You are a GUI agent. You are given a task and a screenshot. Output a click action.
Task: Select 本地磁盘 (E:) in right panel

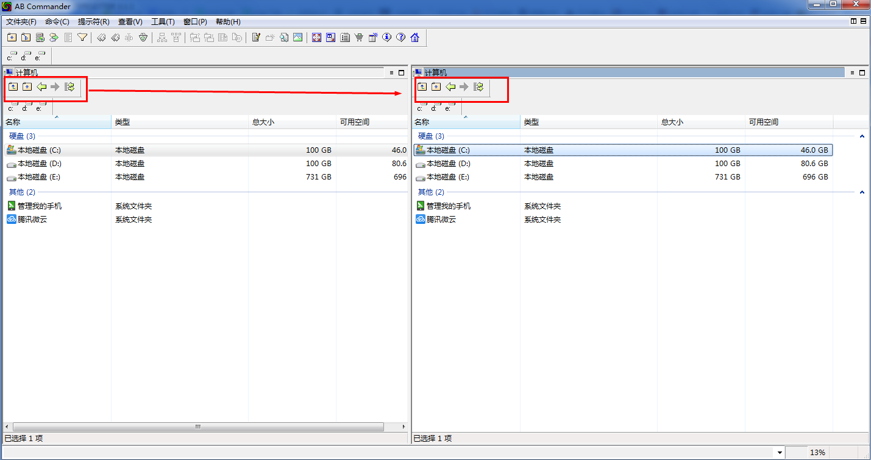tap(622, 177)
